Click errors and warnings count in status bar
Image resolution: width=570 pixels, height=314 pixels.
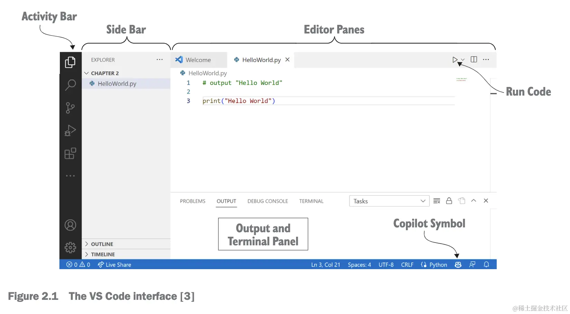[x=78, y=265]
